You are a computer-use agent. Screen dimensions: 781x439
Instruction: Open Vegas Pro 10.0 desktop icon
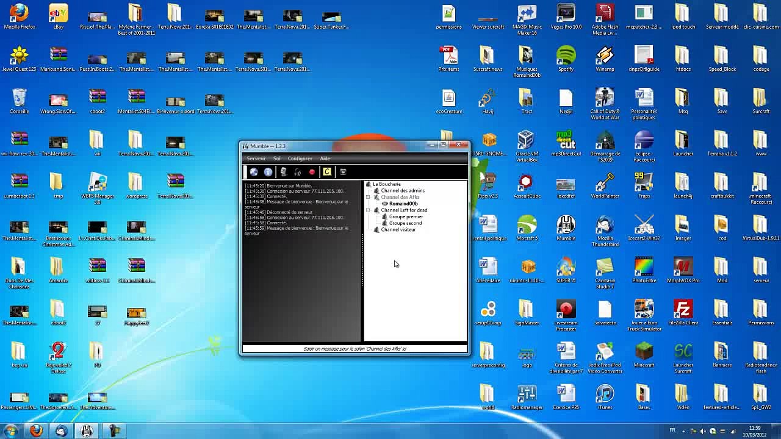566,17
